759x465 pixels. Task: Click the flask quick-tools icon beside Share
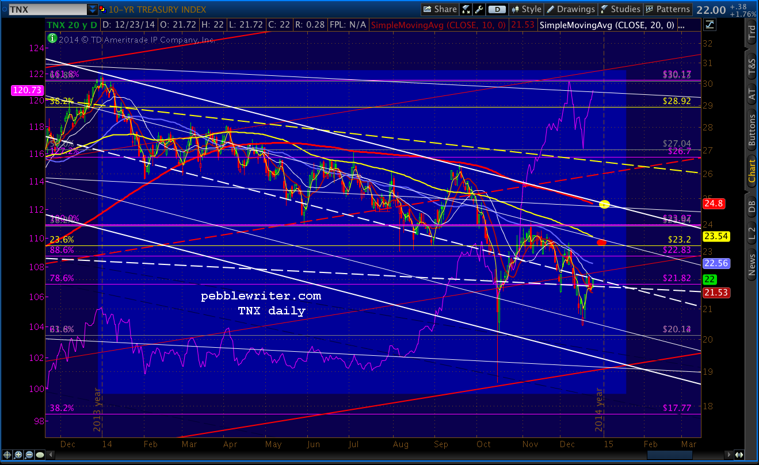click(x=466, y=9)
